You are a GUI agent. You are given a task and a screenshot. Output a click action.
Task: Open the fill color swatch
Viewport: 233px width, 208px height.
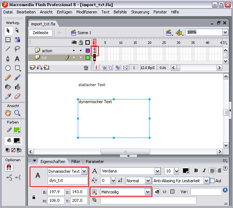click(x=17, y=140)
